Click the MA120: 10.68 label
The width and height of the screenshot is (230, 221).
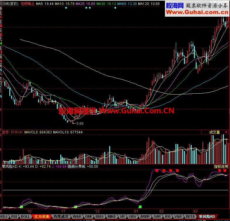(x=149, y=4)
